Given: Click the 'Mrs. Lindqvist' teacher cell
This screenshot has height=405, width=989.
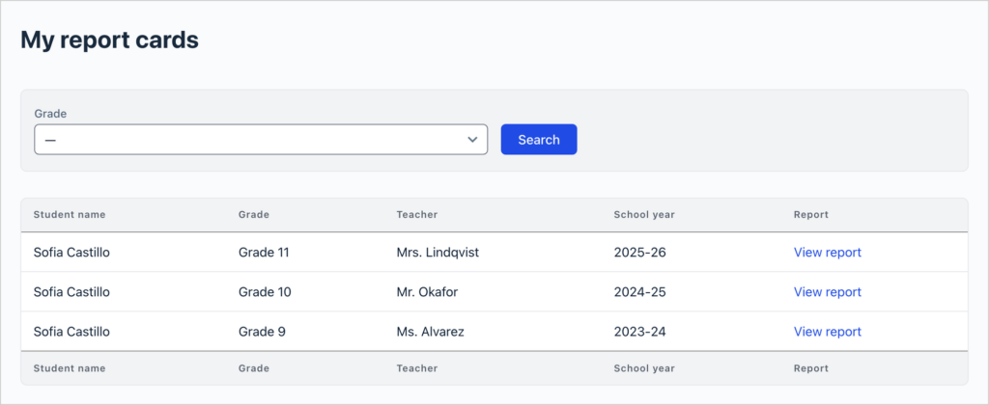Looking at the screenshot, I should pyautogui.click(x=438, y=253).
